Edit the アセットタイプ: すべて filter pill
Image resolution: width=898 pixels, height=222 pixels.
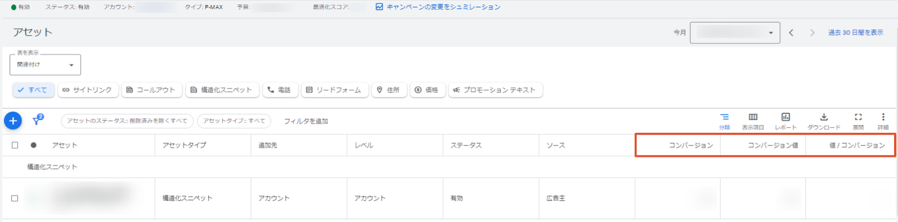coord(234,121)
